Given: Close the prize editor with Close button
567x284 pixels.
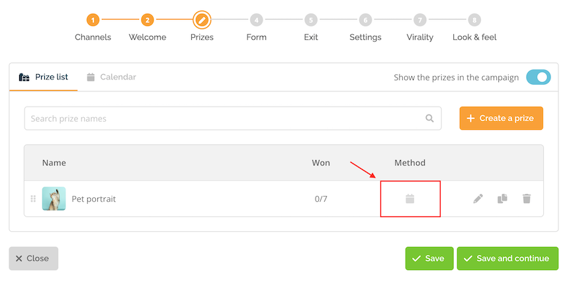Looking at the screenshot, I should point(34,258).
